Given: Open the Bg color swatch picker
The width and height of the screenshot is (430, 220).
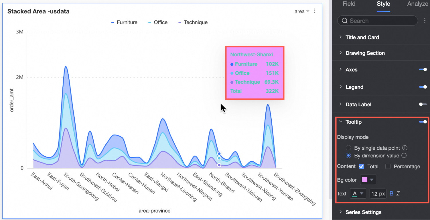Looking at the screenshot, I should click(x=368, y=180).
